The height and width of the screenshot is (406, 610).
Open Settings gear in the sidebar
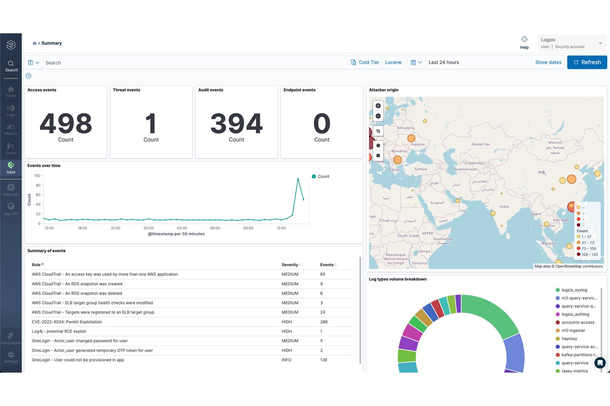click(x=11, y=357)
